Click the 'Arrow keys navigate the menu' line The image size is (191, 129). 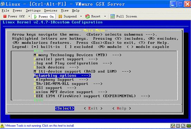85,35
